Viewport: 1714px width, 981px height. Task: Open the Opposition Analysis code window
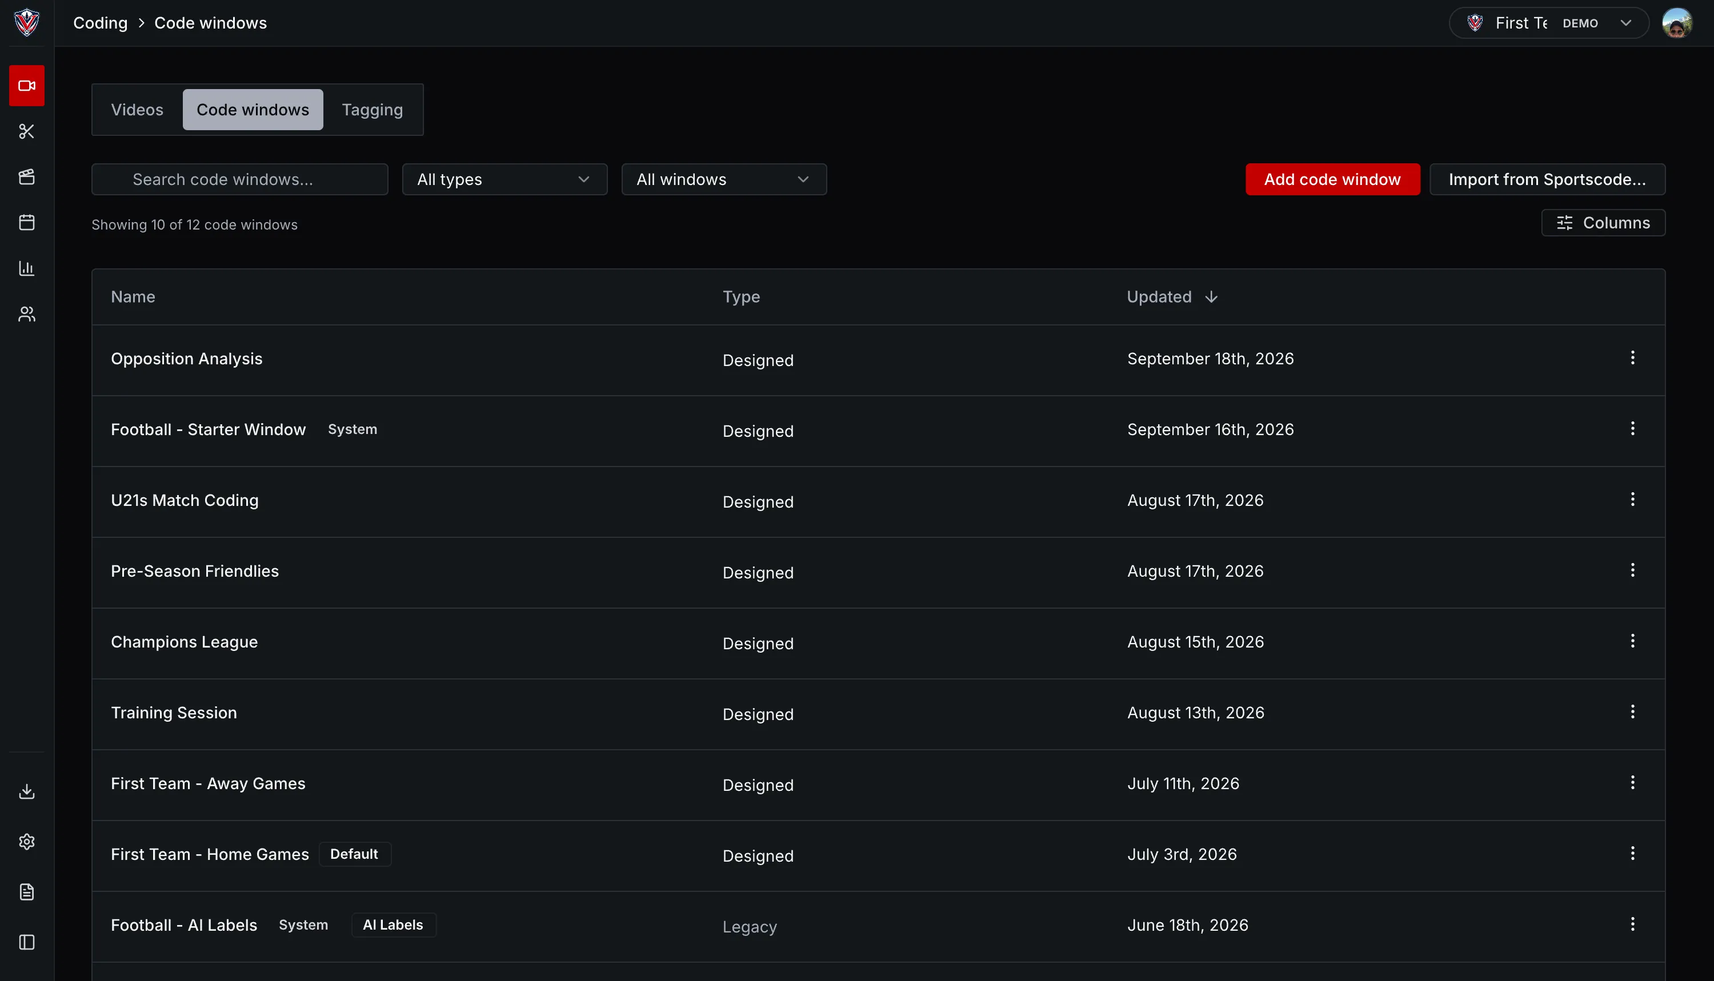pyautogui.click(x=878, y=360)
